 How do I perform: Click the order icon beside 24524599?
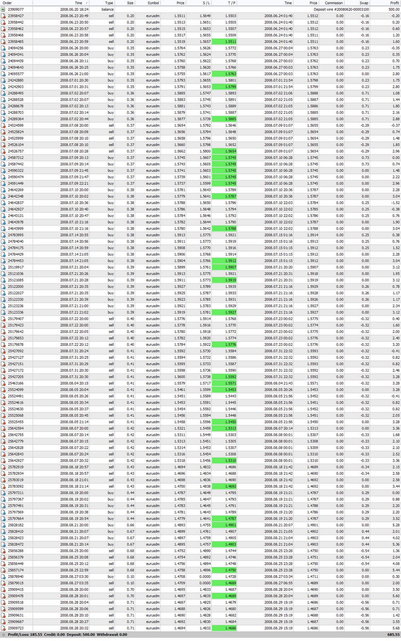[3, 125]
